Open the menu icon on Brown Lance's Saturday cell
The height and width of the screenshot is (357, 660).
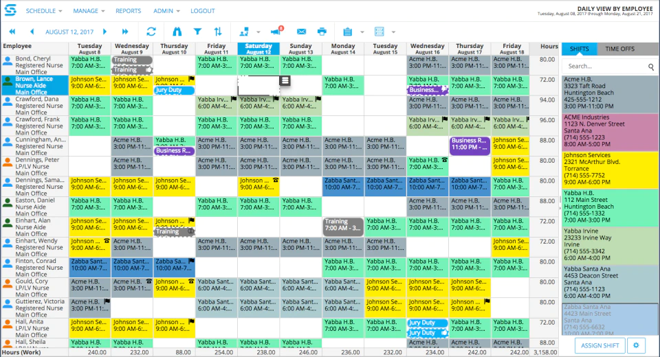tap(285, 80)
